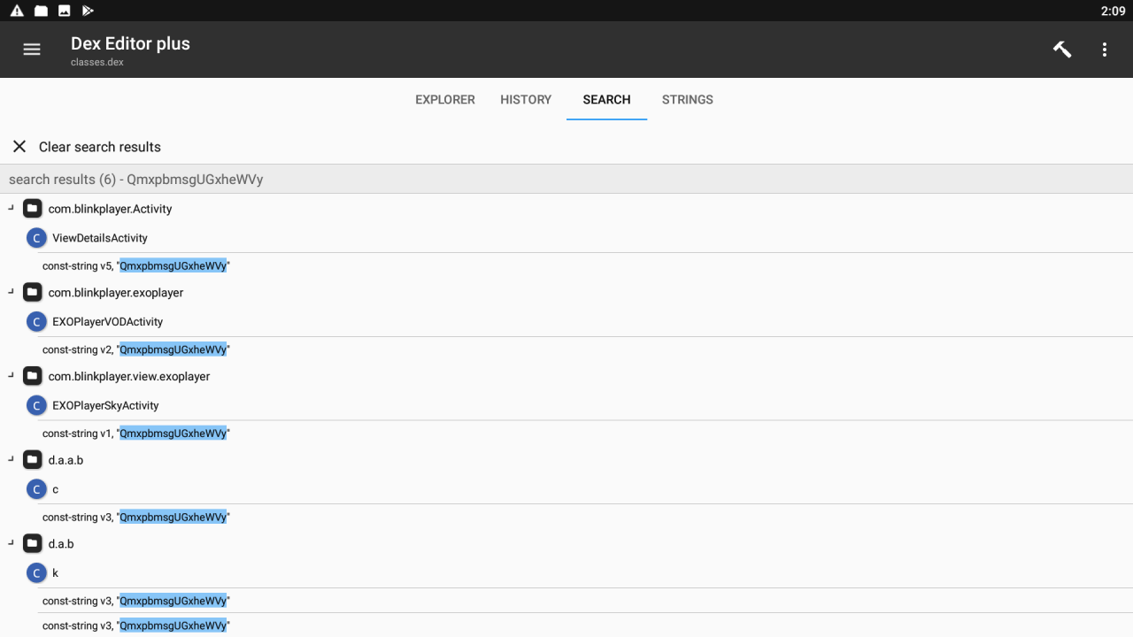Click the X icon to clear search results
Screen dimensions: 1133x637
19,147
